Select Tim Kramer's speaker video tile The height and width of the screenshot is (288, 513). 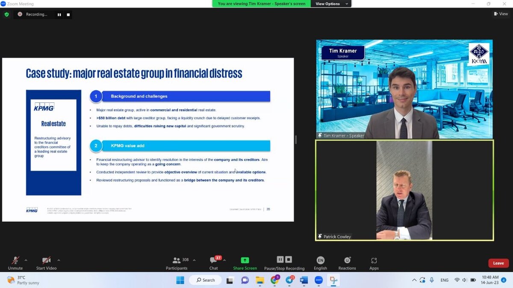coord(404,89)
